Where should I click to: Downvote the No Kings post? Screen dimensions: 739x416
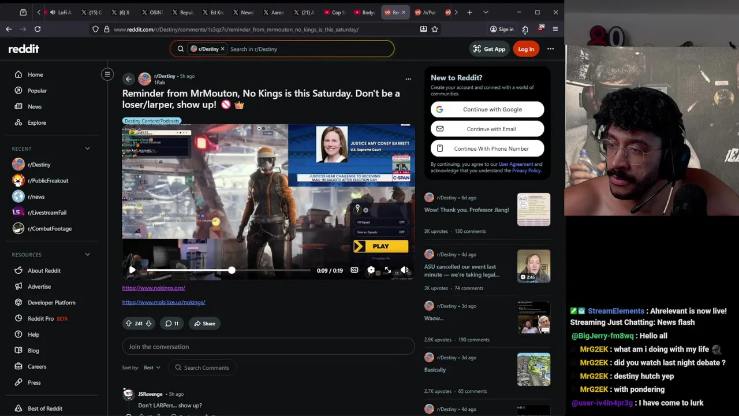[148, 324]
